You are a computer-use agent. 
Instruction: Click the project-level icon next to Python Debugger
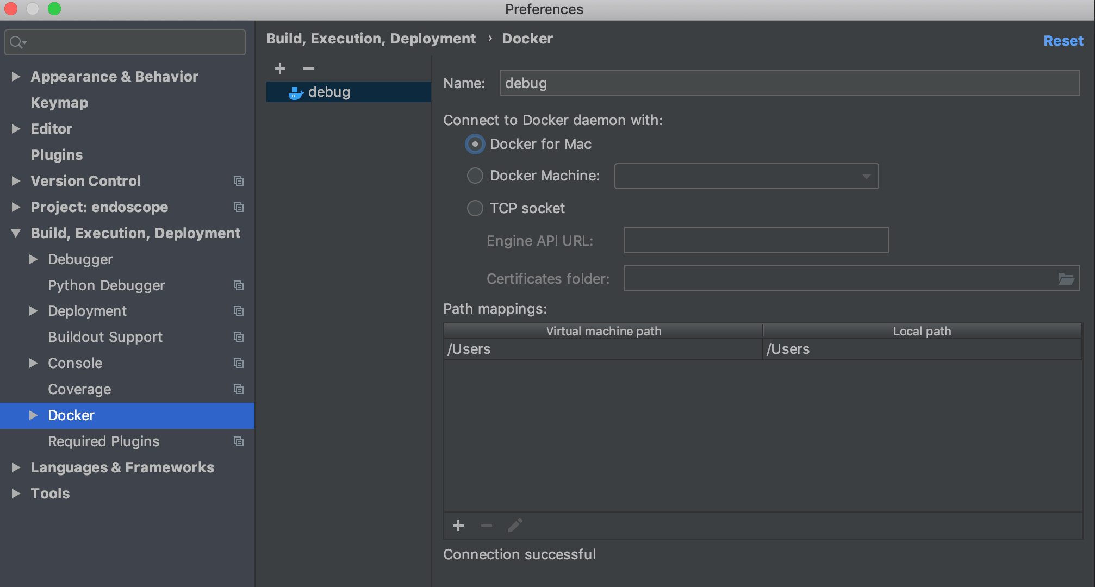238,285
